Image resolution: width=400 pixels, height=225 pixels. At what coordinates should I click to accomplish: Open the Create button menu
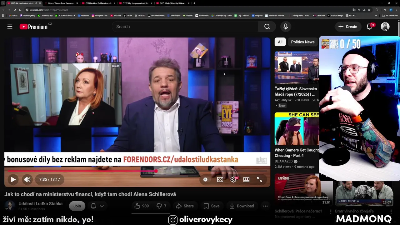click(348, 27)
